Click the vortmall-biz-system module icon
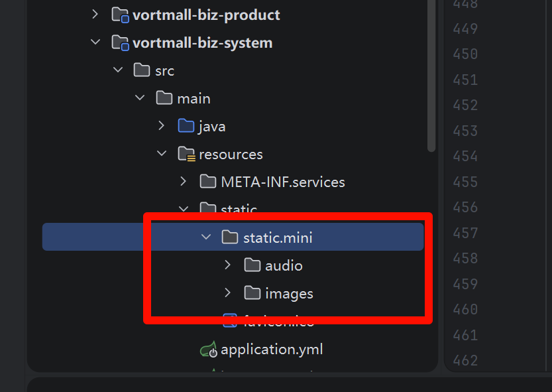 click(x=120, y=43)
